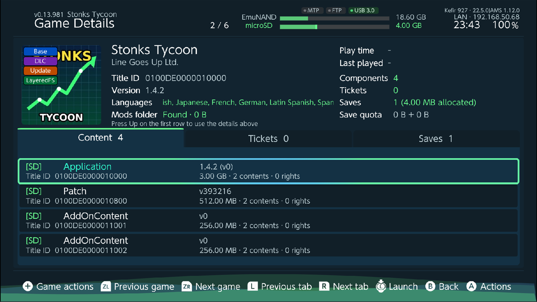This screenshot has height=302, width=537.
Task: Click the plus Game actions icon
Action: [28, 286]
